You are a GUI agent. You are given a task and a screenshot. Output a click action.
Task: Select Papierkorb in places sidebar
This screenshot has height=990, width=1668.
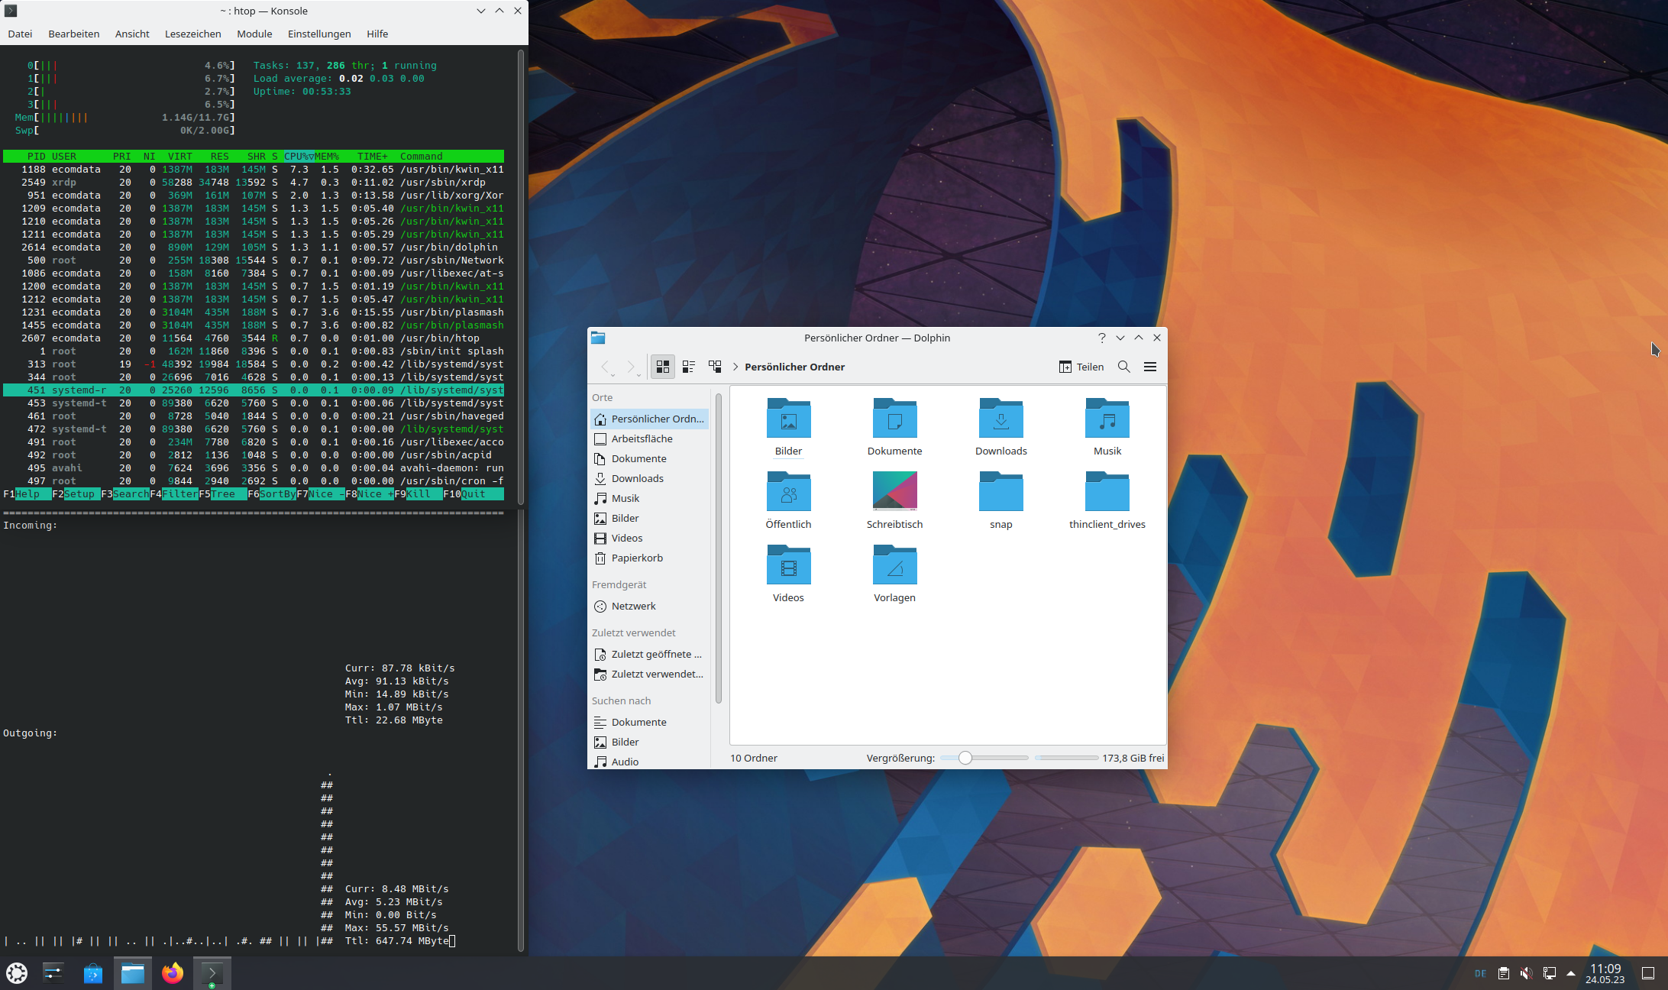coord(637,558)
